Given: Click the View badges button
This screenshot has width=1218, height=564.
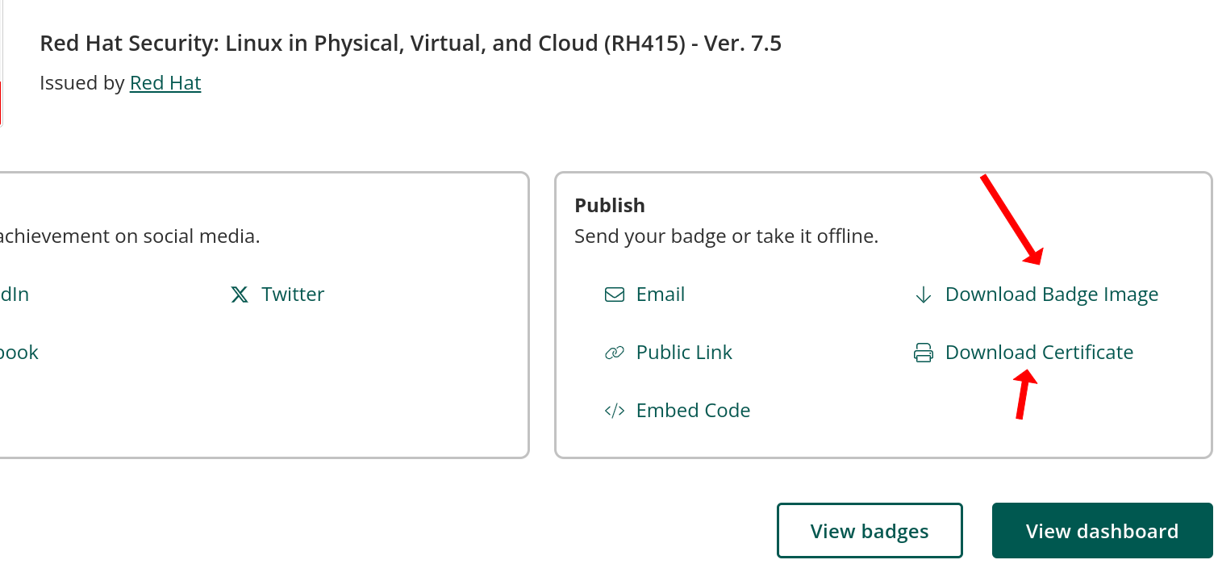Looking at the screenshot, I should click(870, 530).
